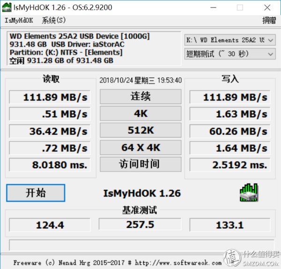Click the 连续 sequential test label button
Image resolution: width=281 pixels, height=269 pixels.
pyautogui.click(x=140, y=97)
